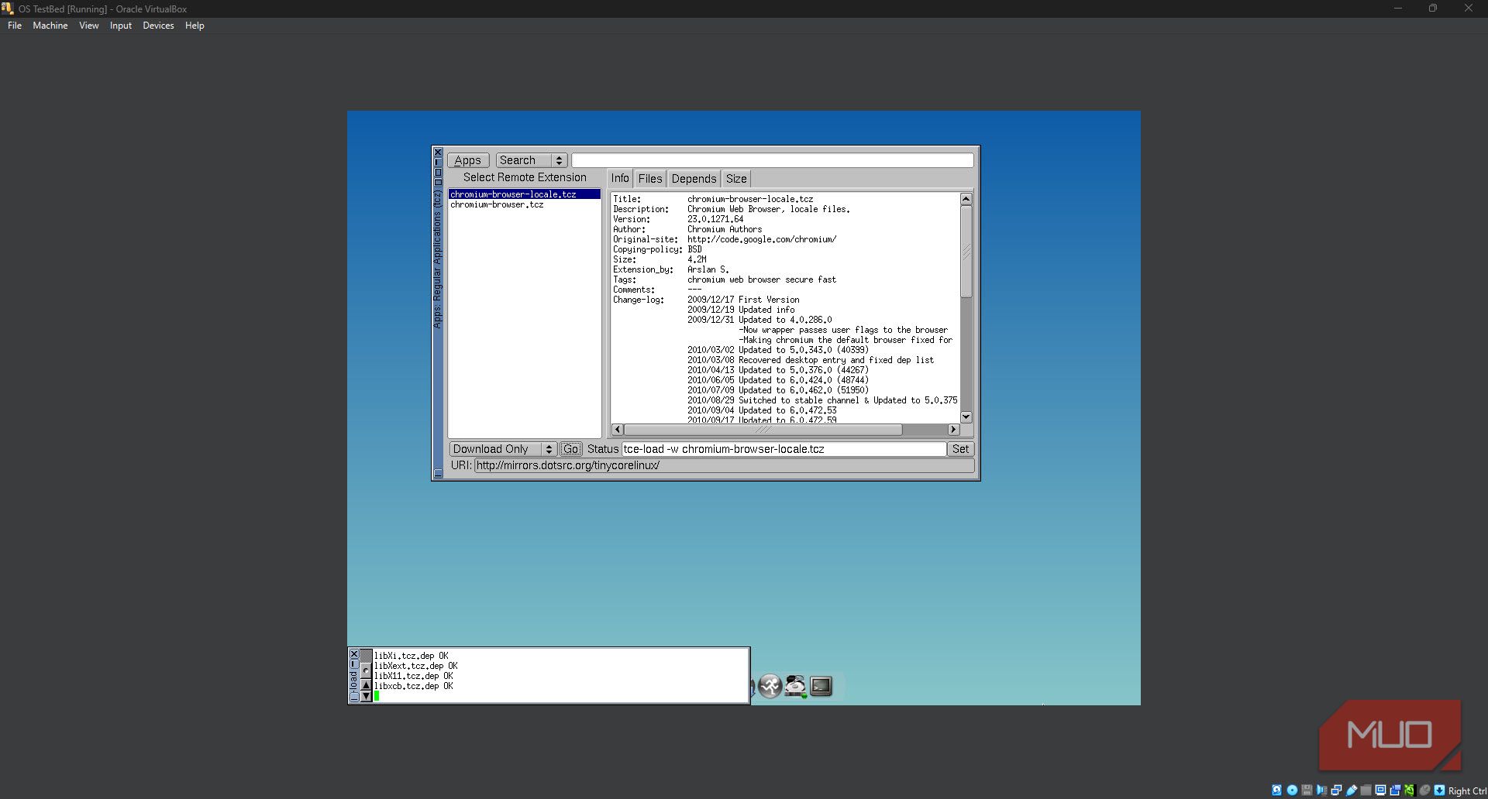Open the Help menu in VirtualBox
Image resolution: width=1488 pixels, height=799 pixels.
[x=195, y=26]
